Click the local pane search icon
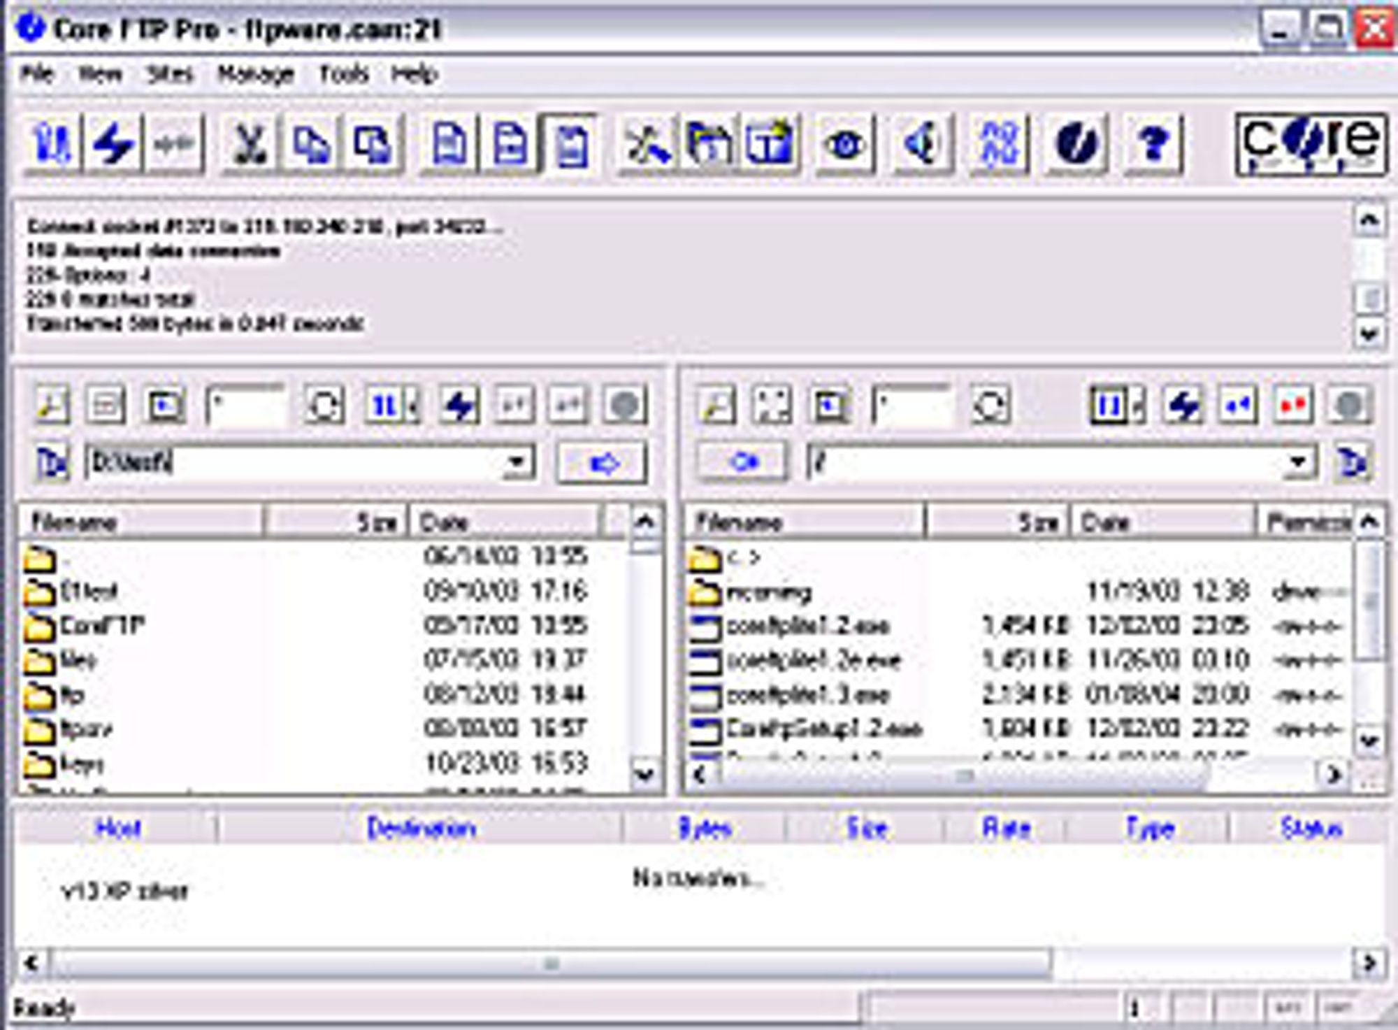Image resolution: width=1398 pixels, height=1030 pixels. [52, 405]
